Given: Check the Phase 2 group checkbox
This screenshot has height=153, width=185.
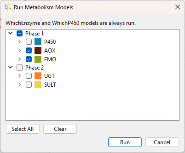Looking at the screenshot, I should (x=19, y=68).
